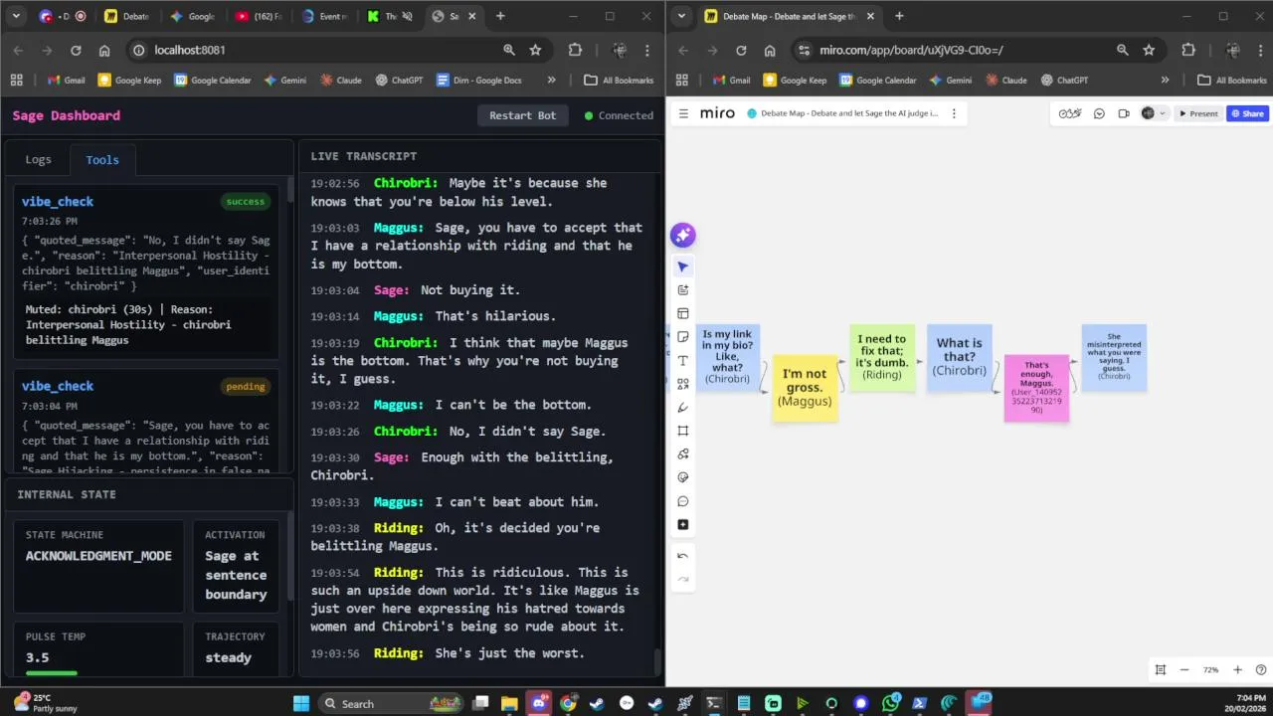This screenshot has width=1273, height=716.
Task: Switch to the Logs tab
Action: 38,159
